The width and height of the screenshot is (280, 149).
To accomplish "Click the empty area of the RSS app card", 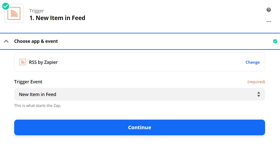I will [x=152, y=62].
